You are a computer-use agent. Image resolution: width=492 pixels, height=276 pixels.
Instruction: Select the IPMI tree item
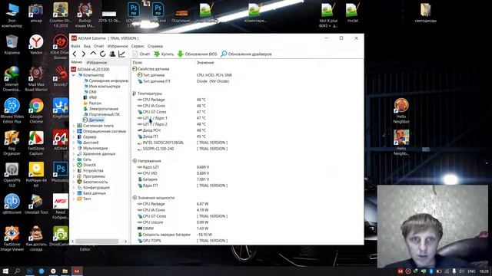pyautogui.click(x=90, y=97)
